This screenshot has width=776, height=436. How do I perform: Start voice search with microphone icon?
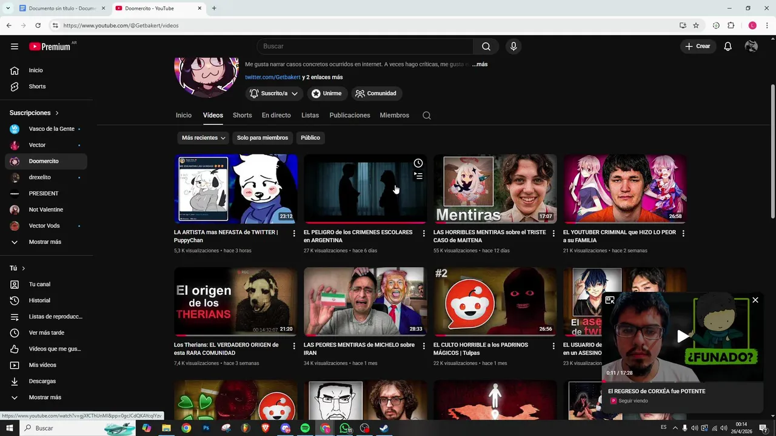(513, 47)
